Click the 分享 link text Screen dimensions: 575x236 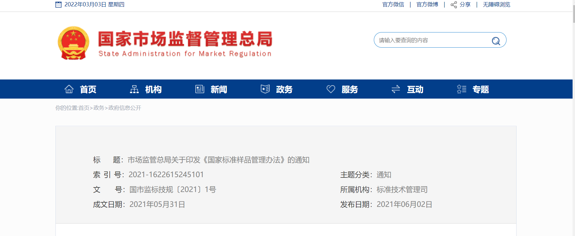pyautogui.click(x=465, y=5)
